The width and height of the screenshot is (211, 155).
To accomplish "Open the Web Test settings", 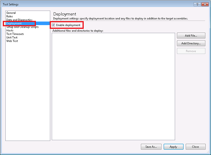I will [x=12, y=41].
